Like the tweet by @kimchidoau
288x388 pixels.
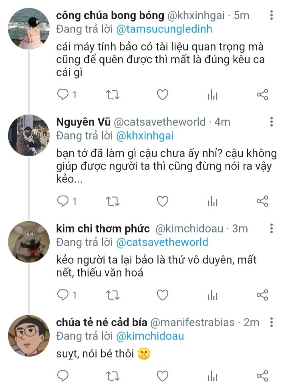pyautogui.click(x=162, y=295)
